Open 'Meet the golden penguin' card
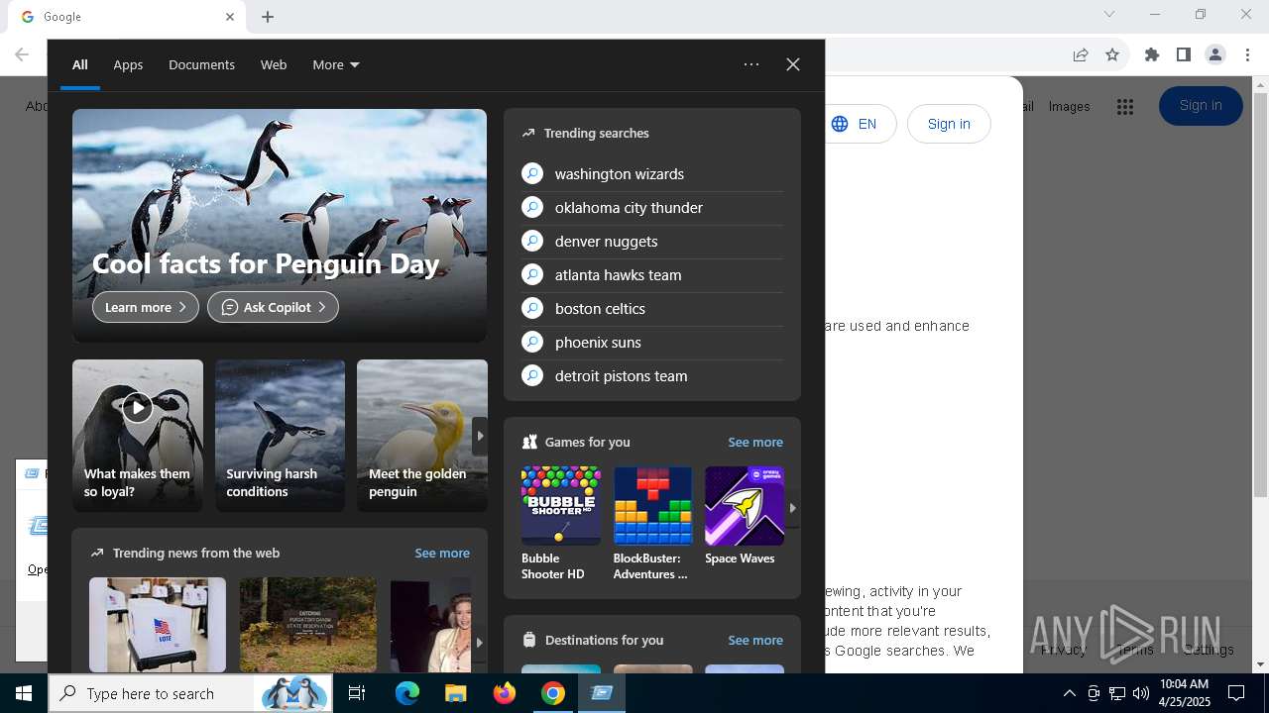Viewport: 1269px width, 713px height. coord(422,436)
